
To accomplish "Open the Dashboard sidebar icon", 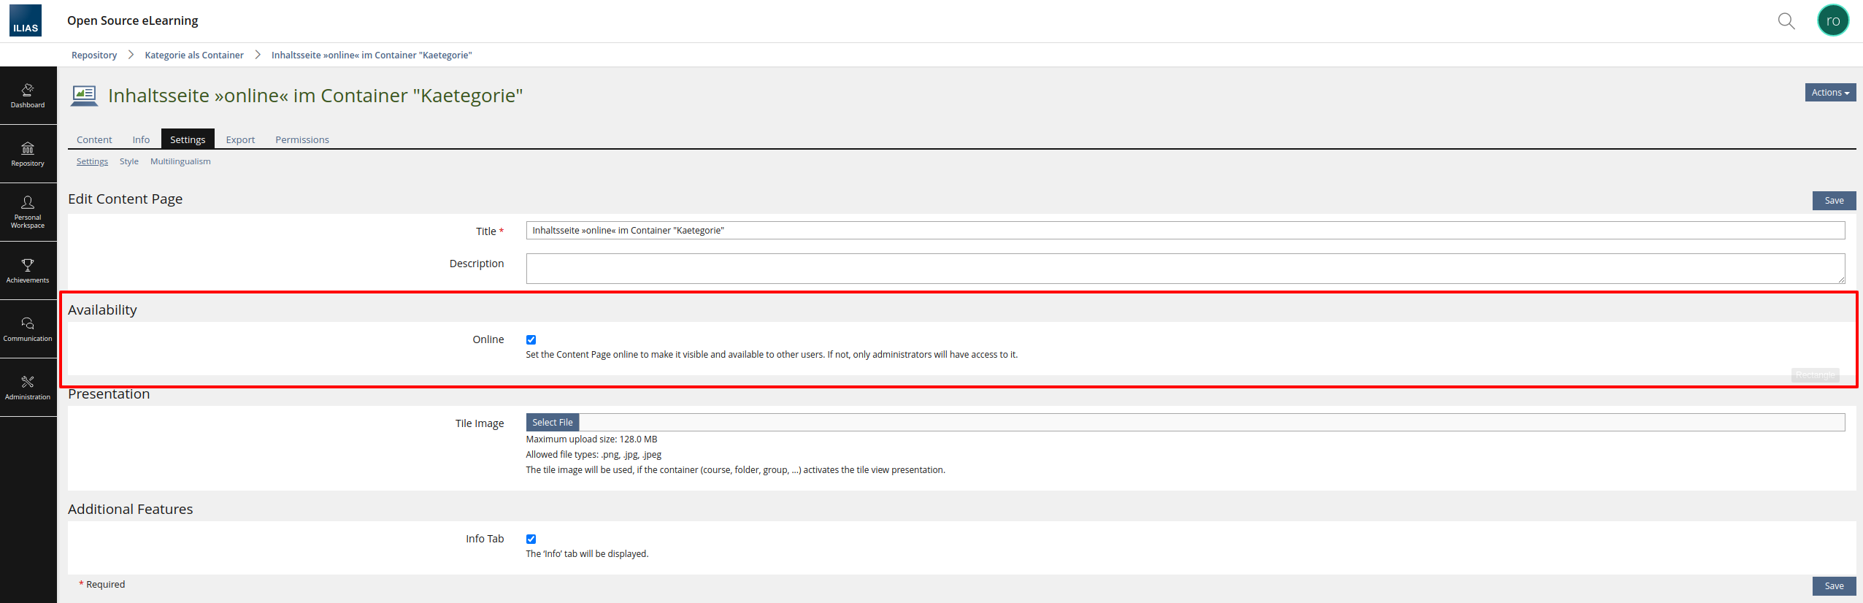I will click(28, 96).
